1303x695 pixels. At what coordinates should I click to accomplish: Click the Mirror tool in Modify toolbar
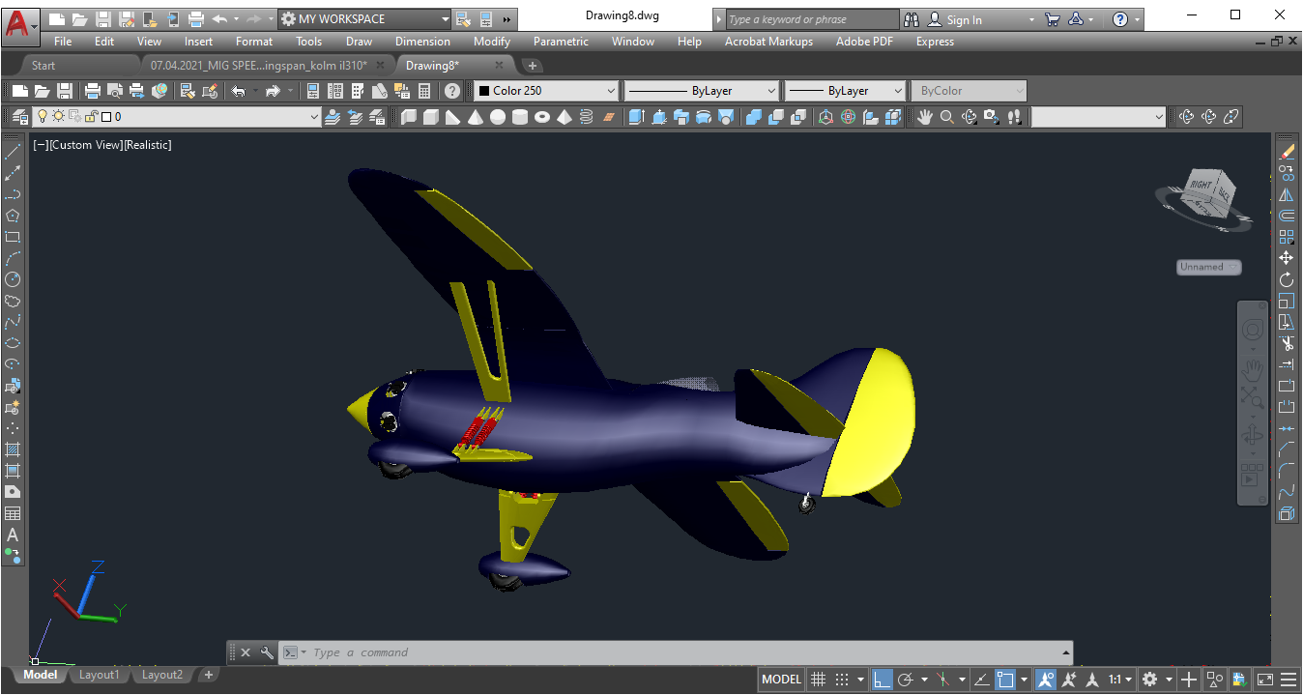(1287, 194)
